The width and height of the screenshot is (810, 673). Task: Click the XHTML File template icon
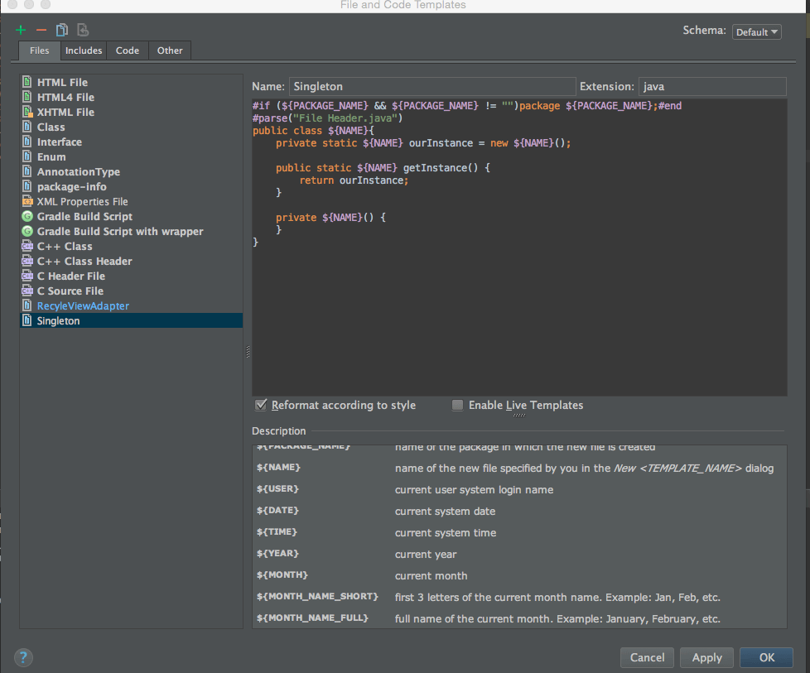[x=27, y=112]
